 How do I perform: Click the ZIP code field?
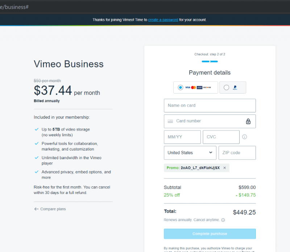(237, 153)
